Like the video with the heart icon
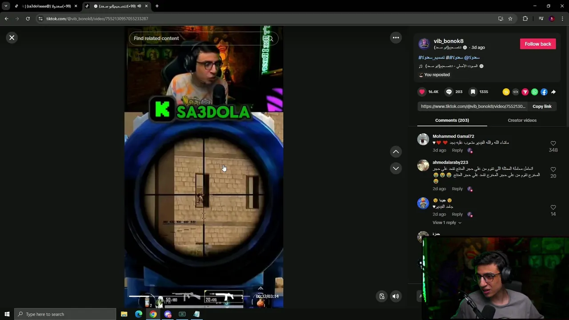 pos(422,92)
